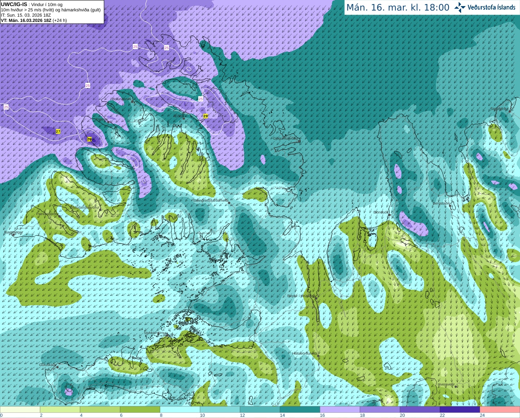Click the yellow 27 gust label

click(x=58, y=131)
